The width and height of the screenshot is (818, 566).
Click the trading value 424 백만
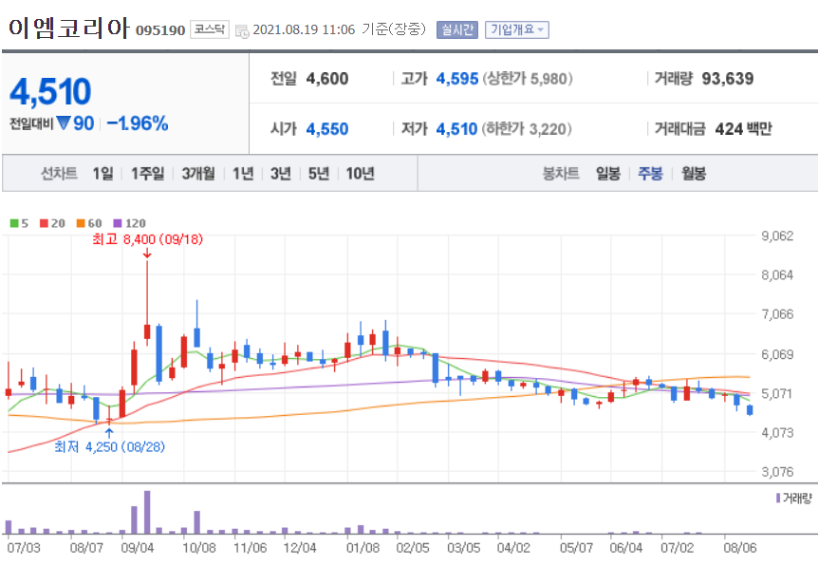pyautogui.click(x=743, y=129)
